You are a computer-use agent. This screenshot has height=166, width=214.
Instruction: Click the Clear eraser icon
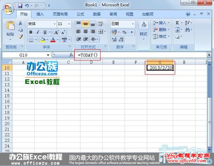[177, 36]
